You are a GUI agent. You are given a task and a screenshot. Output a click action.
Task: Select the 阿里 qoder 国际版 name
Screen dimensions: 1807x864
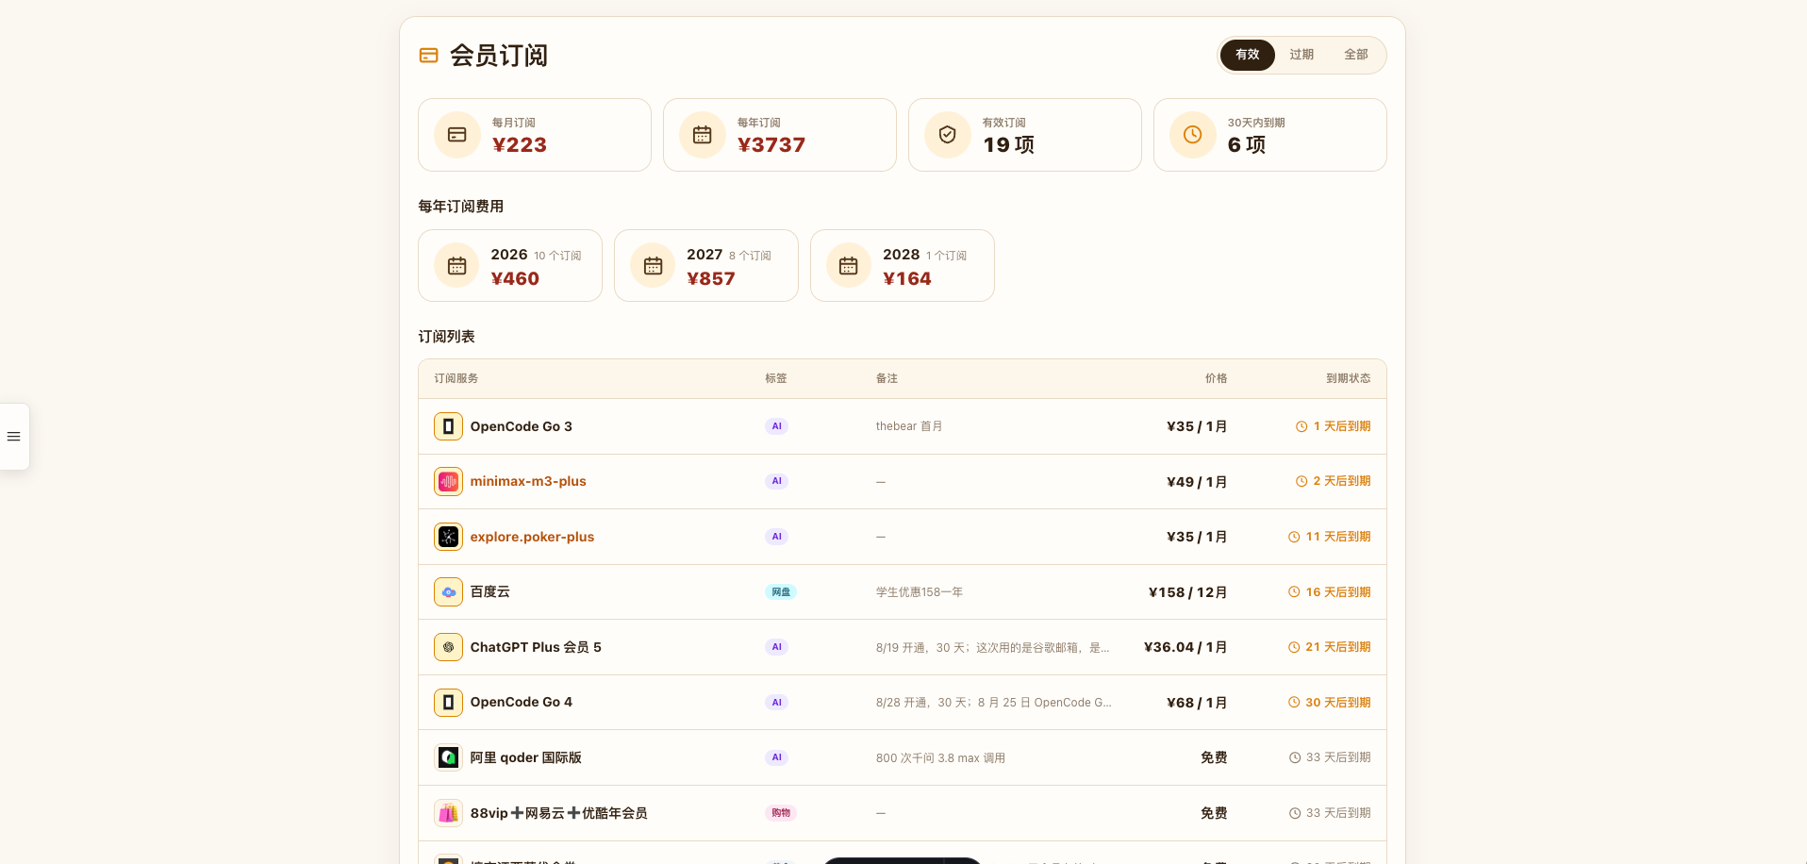[526, 757]
